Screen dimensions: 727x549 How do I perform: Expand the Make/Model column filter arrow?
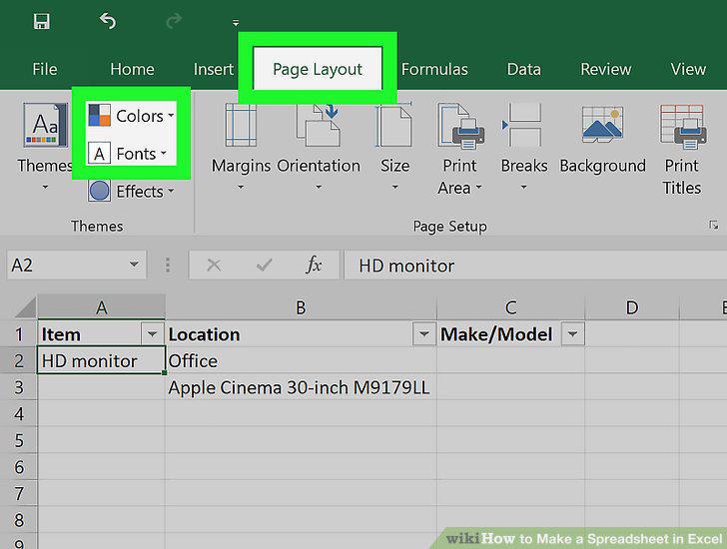coord(572,333)
